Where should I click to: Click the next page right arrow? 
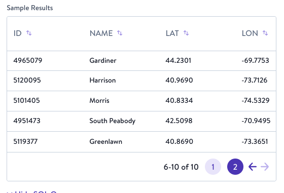point(265,167)
